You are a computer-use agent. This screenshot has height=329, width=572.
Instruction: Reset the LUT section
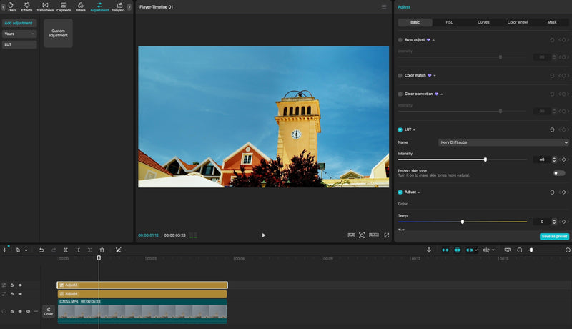[x=552, y=129]
